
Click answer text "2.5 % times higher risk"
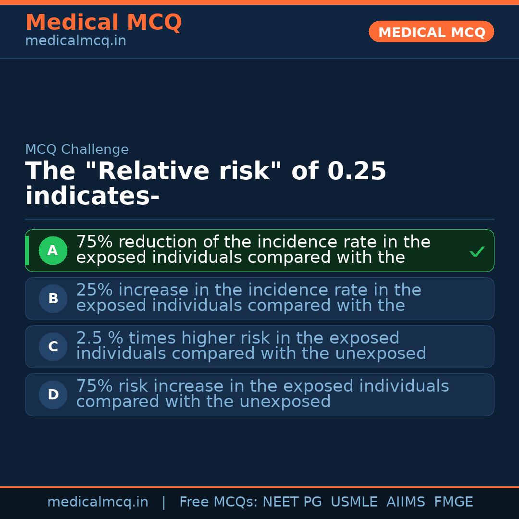click(251, 346)
